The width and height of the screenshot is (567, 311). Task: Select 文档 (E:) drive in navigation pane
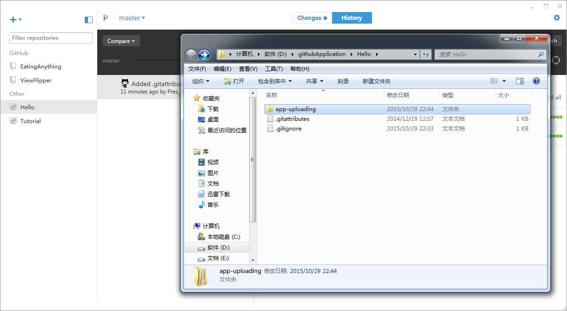click(214, 258)
